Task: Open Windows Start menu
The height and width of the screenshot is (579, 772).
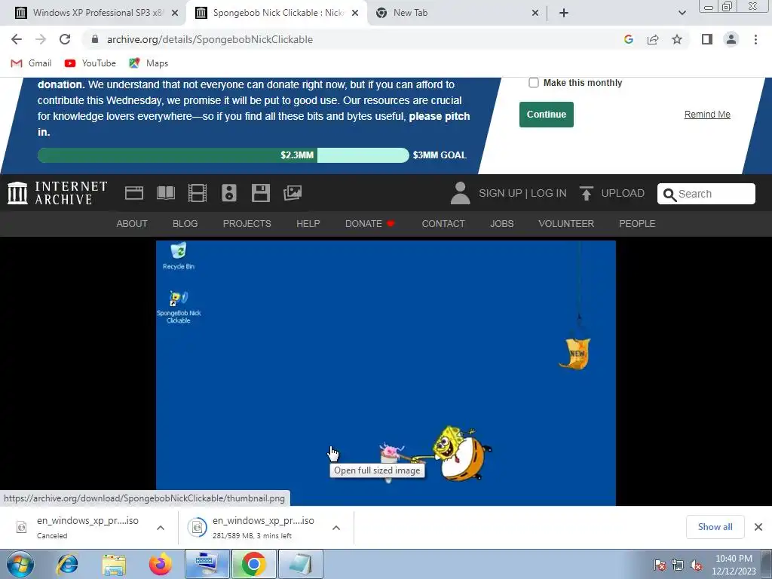Action: coord(20,564)
